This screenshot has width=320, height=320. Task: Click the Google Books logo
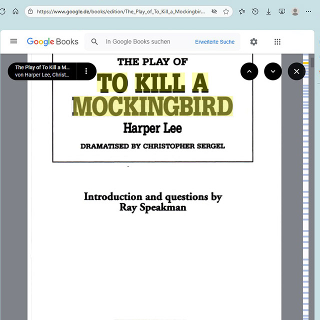pos(52,41)
